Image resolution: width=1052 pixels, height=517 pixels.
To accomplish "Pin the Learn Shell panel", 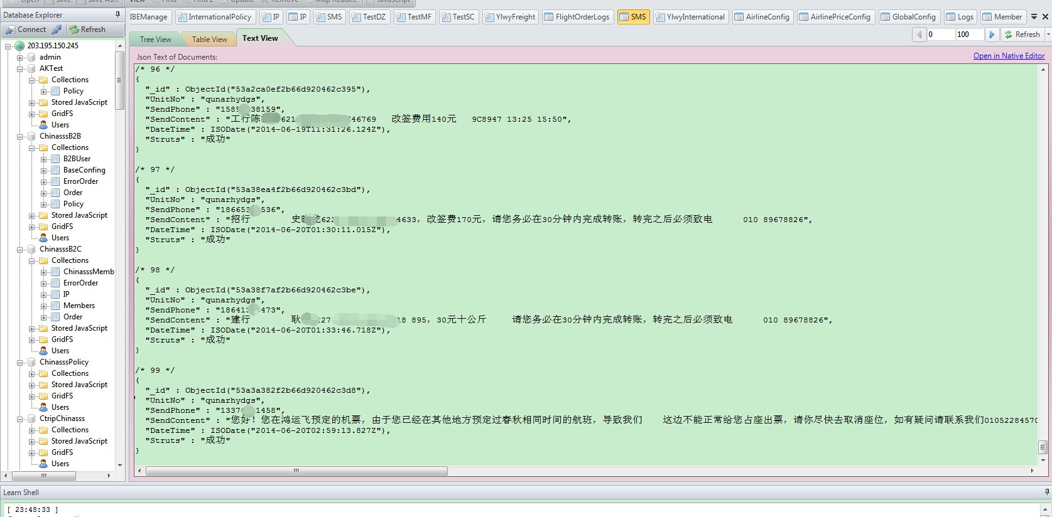I will (x=1047, y=492).
